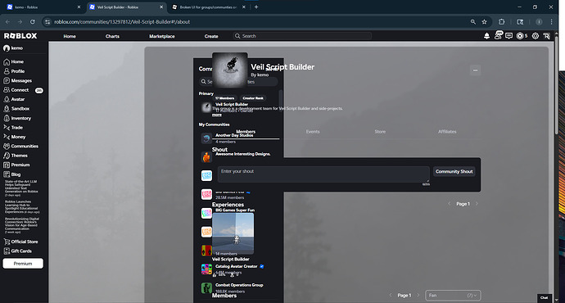
Task: Go to previous members page arrow
Action: [x=391, y=295]
